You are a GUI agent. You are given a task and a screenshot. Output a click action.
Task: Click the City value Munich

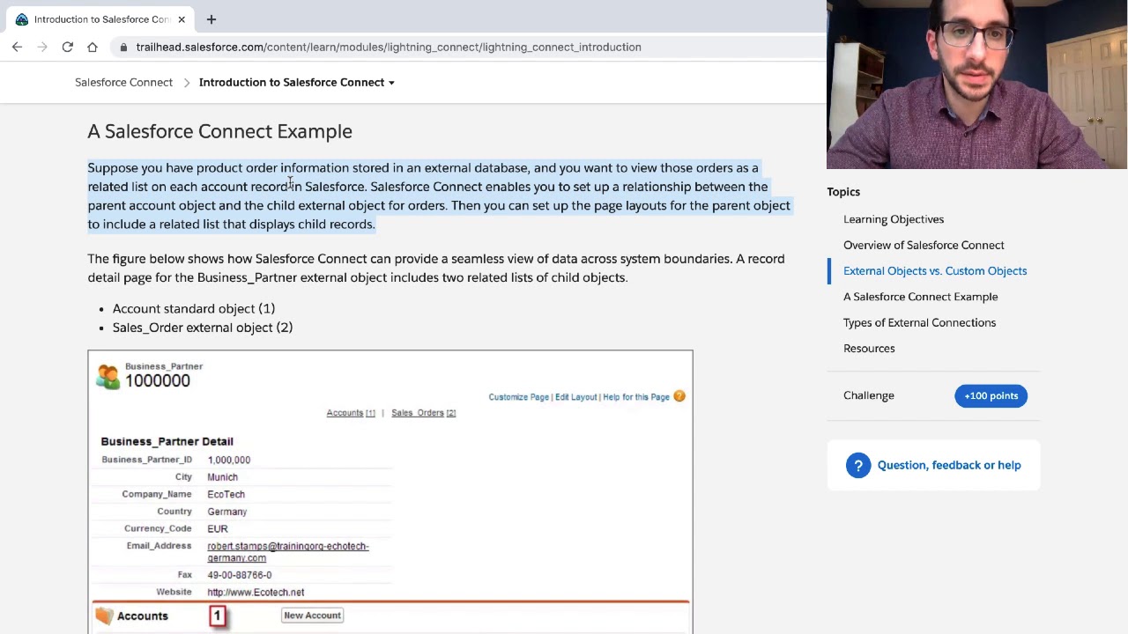point(222,477)
